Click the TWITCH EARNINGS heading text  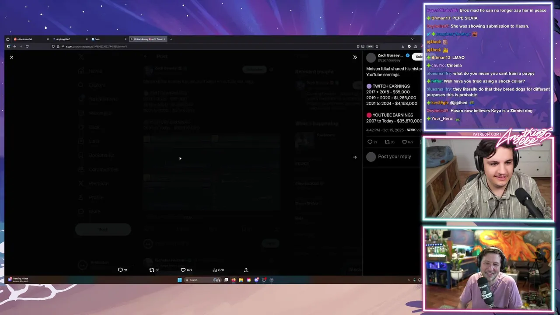391,87
